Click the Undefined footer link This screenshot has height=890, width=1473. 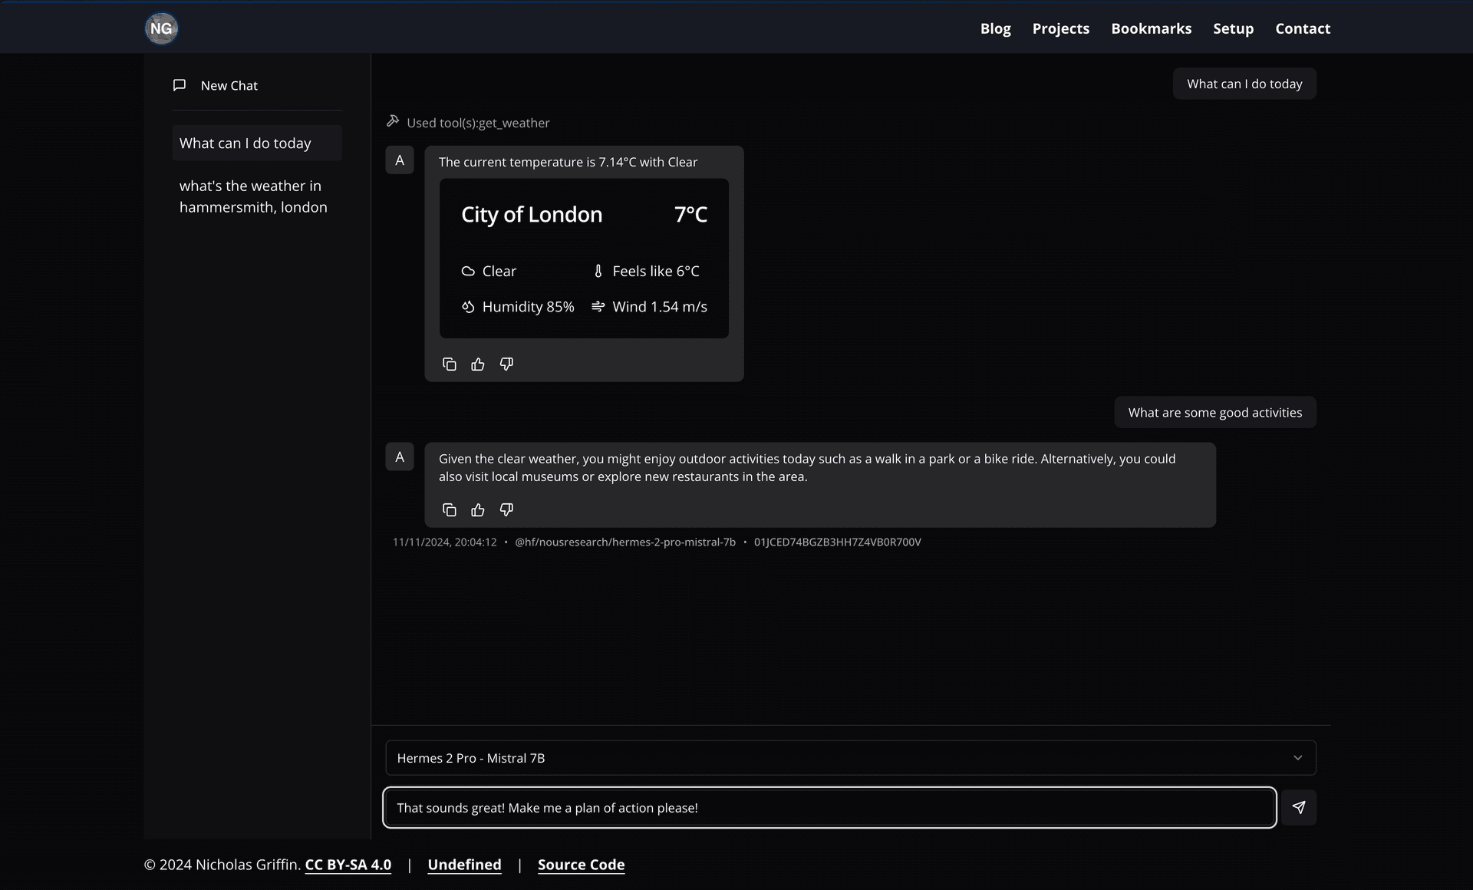[464, 864]
